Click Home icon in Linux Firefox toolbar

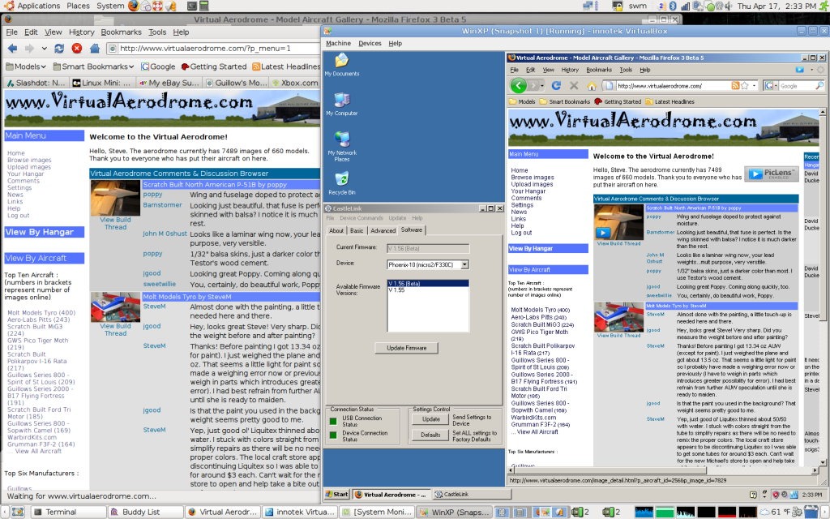point(95,48)
